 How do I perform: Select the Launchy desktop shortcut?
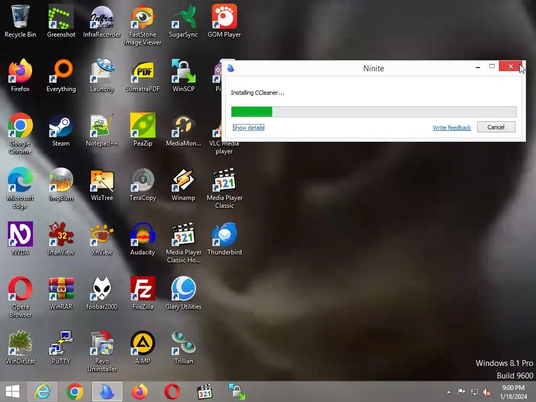coord(102,75)
